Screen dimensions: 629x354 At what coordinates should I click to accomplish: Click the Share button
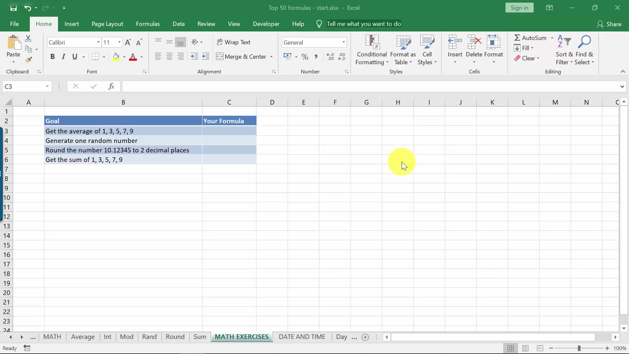[609, 24]
